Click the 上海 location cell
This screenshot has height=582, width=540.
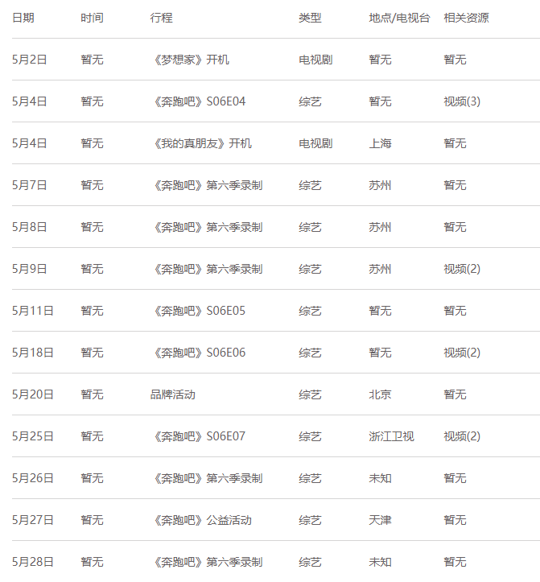pos(380,143)
